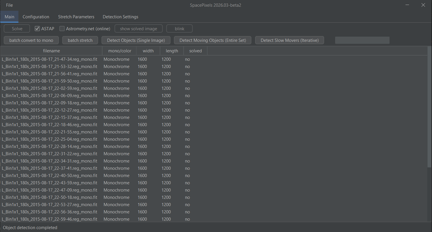Click the blink button

[179, 28]
